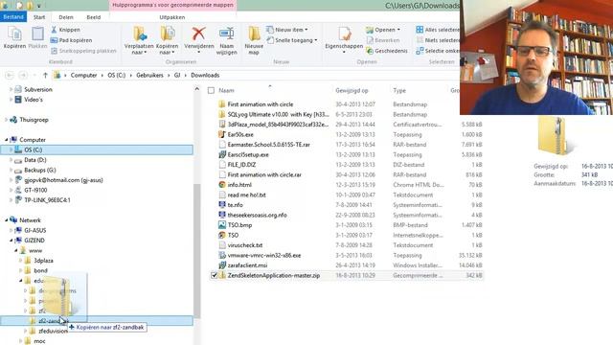The height and width of the screenshot is (345, 613).
Task: Collapse the GJZEND network node
Action: 11,241
